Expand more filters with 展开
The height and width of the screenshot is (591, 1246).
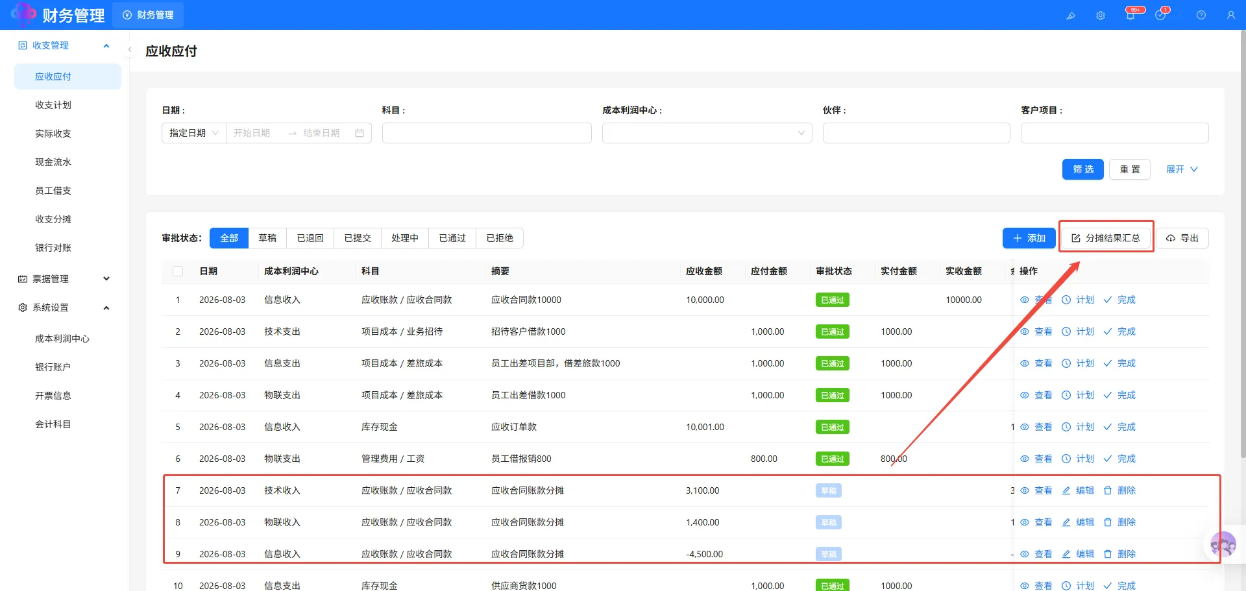(1182, 169)
